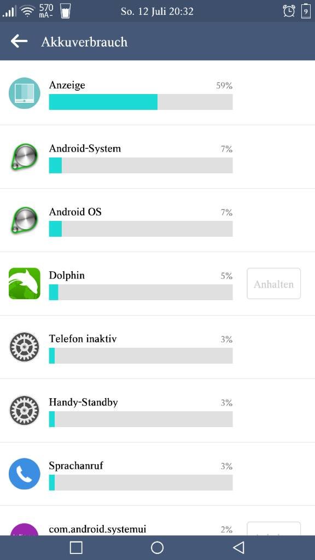
Task: Tap the Android-System usage bar
Action: click(141, 165)
